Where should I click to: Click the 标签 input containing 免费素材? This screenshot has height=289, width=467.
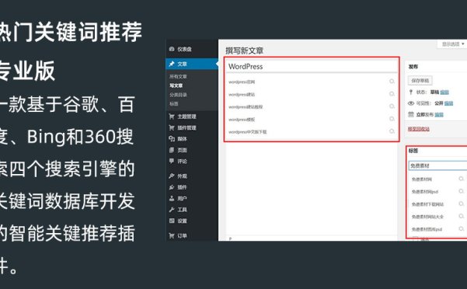click(437, 165)
